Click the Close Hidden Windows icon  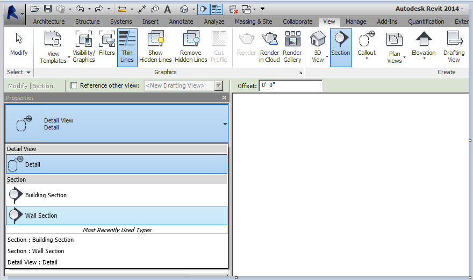[233, 9]
